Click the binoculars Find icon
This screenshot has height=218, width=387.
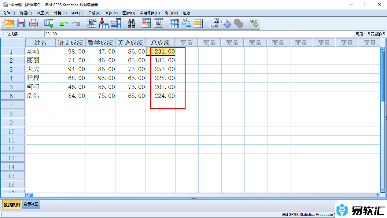[x=131, y=24]
